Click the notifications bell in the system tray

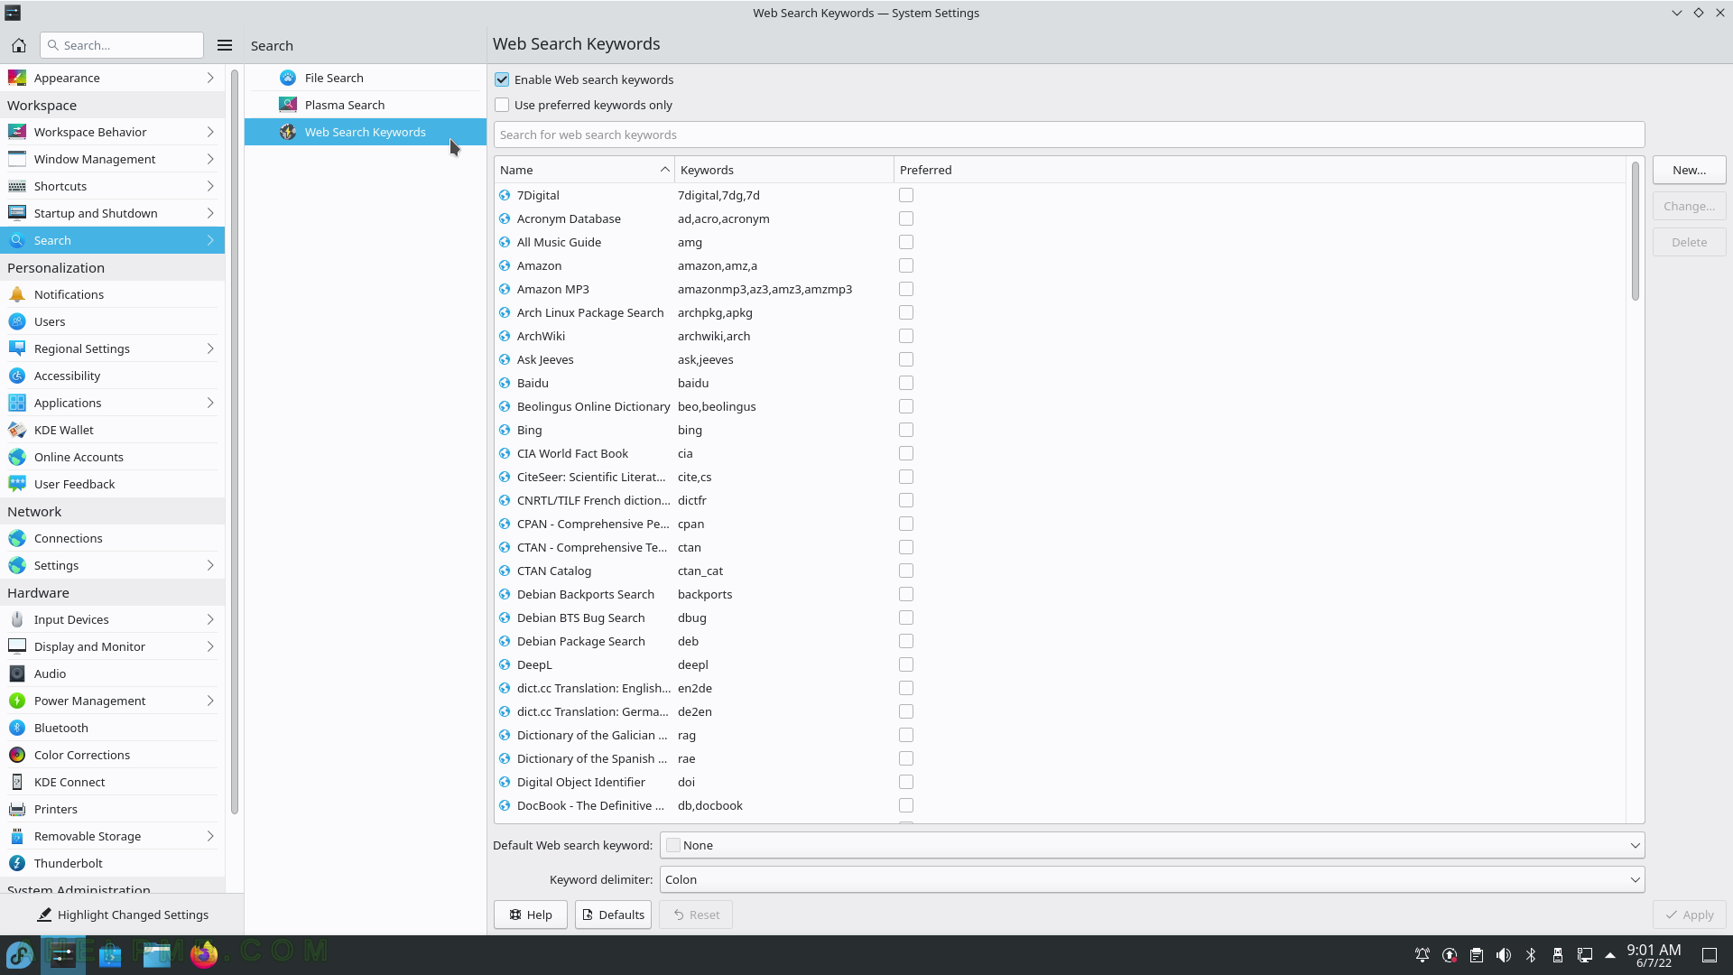[x=1423, y=955]
